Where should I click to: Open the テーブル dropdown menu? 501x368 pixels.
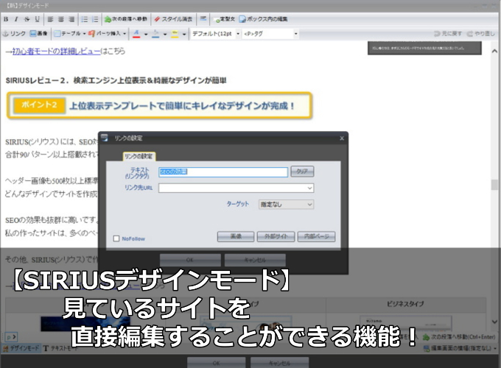pyautogui.click(x=70, y=34)
